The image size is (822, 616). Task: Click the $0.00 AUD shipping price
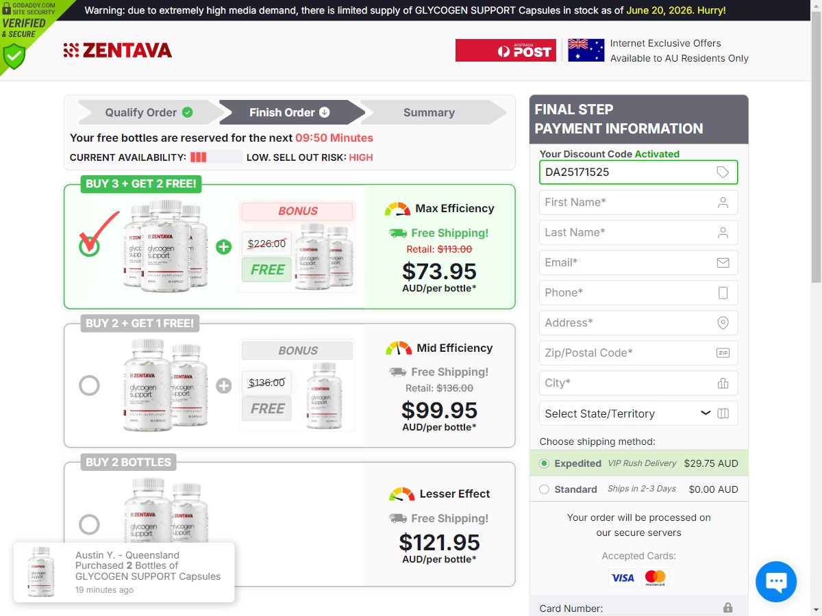point(714,489)
